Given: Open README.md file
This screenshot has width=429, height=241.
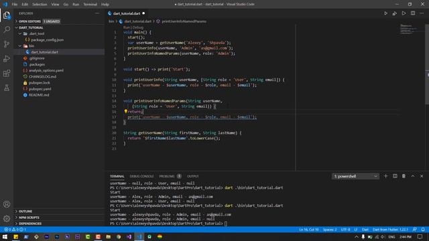Looking at the screenshot, I should 39,95.
